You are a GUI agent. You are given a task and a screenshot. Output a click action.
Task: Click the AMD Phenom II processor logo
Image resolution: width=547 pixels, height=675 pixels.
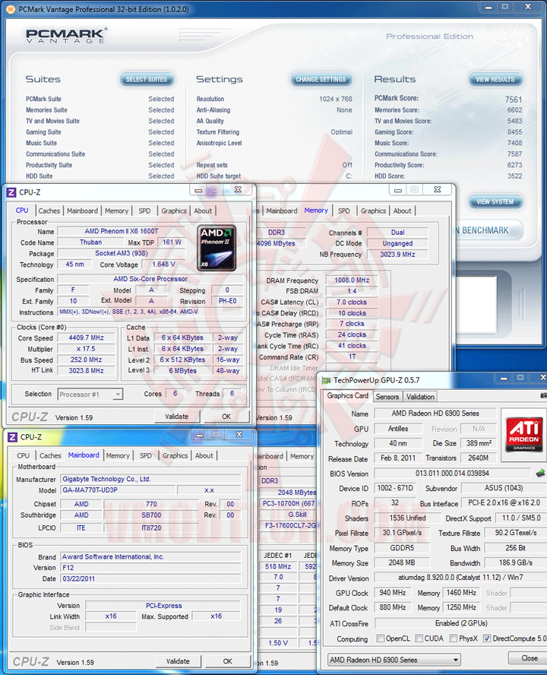(x=217, y=249)
